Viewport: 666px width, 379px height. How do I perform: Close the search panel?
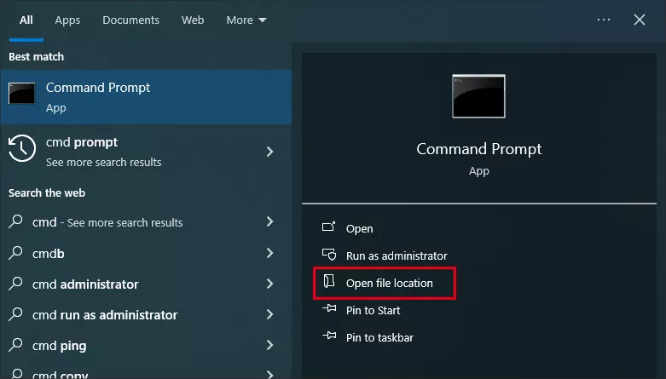[x=640, y=20]
